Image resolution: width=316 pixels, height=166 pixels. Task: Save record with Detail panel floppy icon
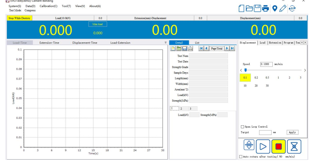[185, 48]
